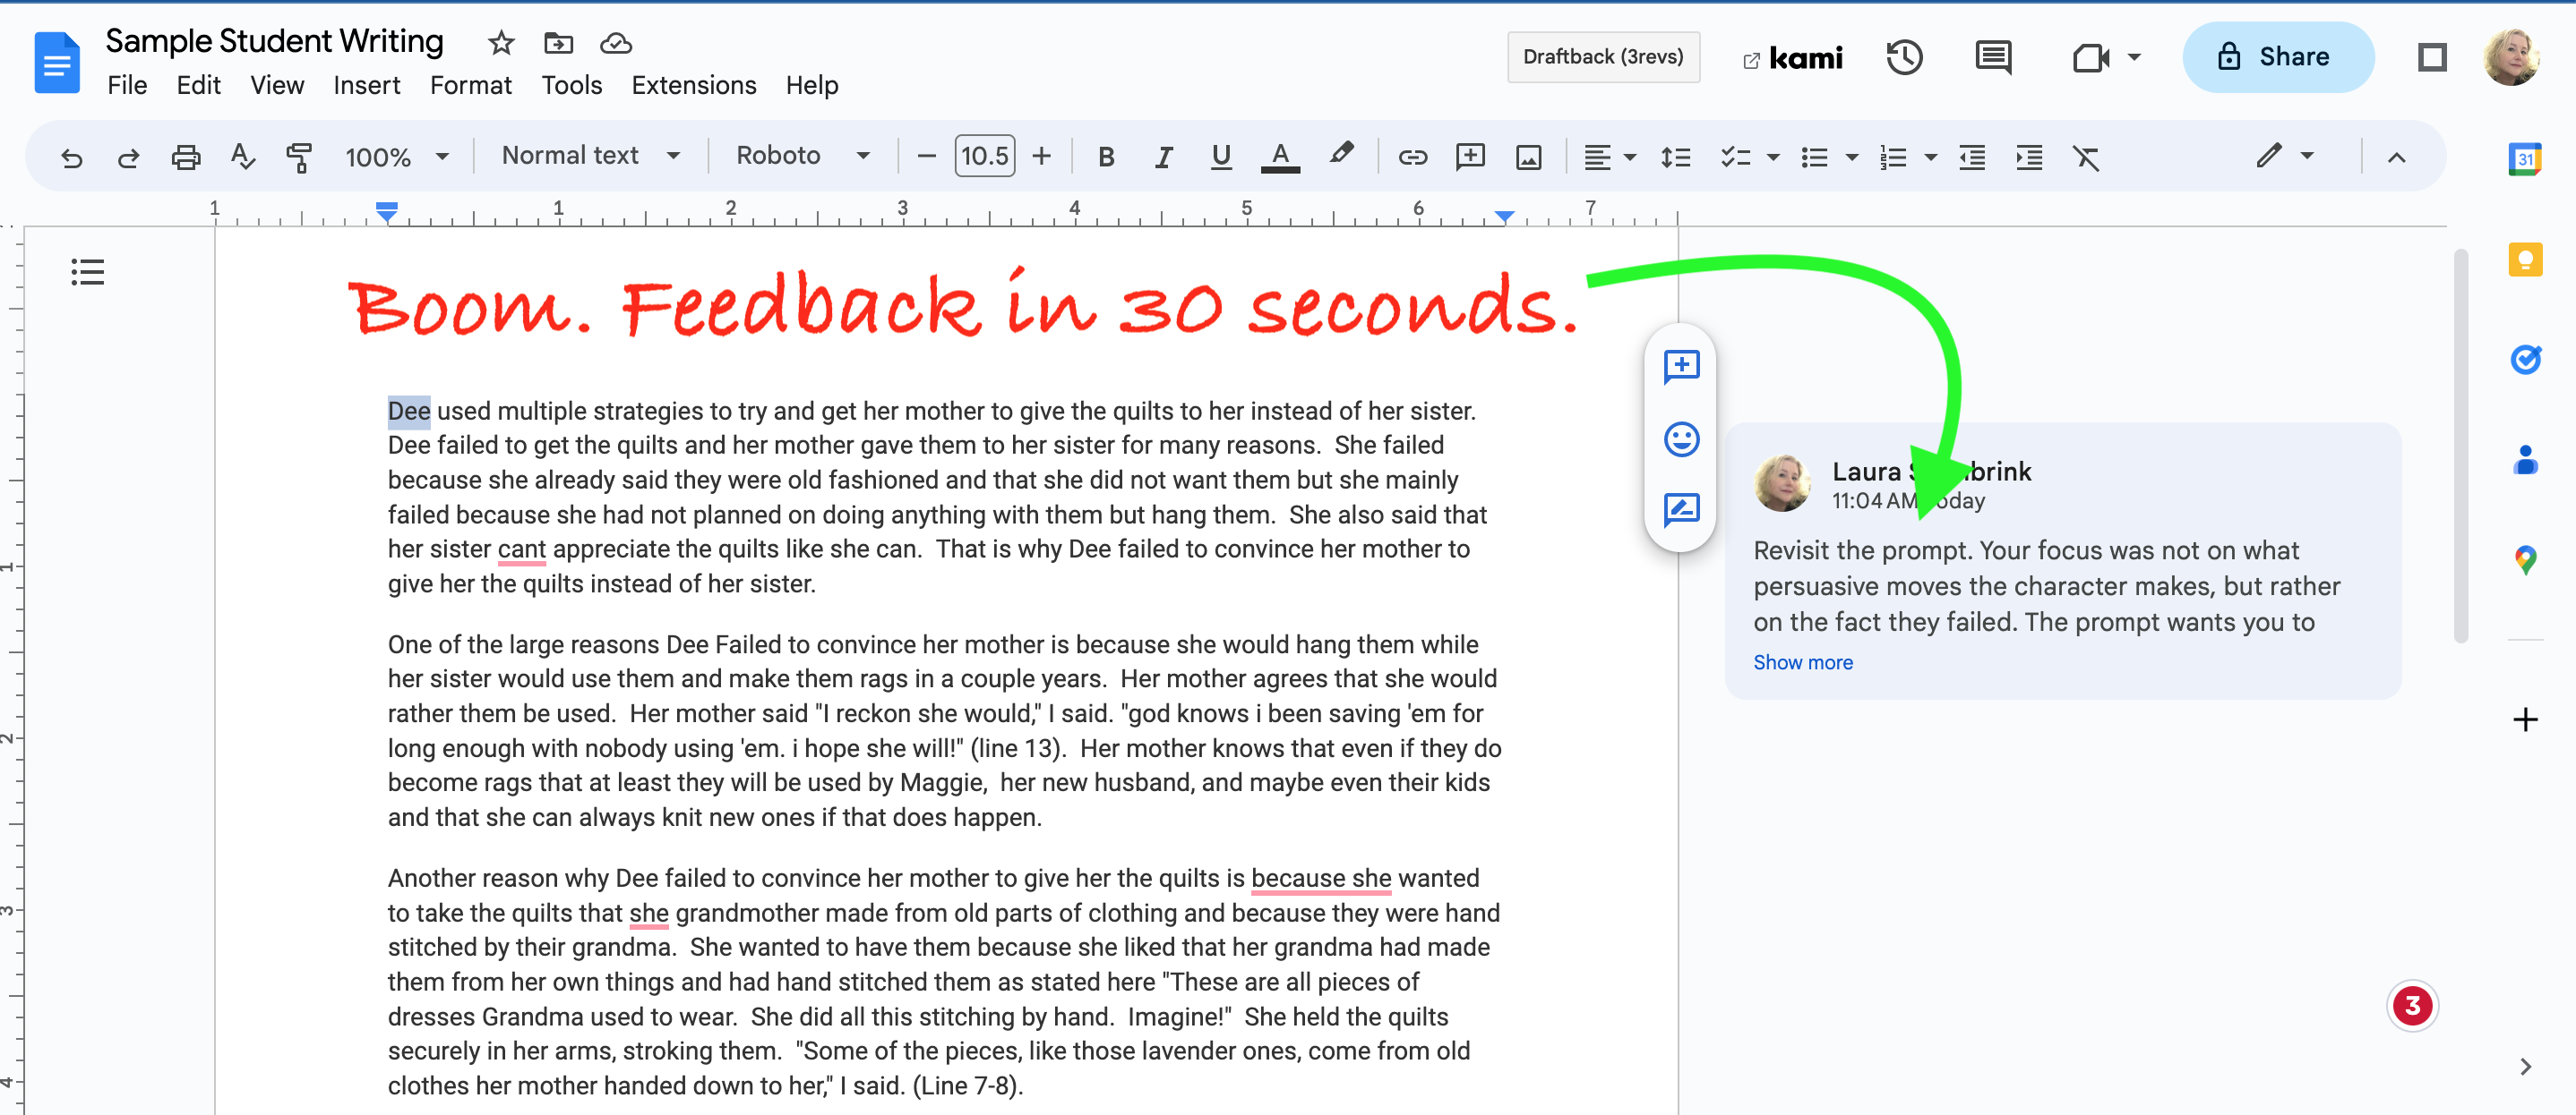This screenshot has height=1115, width=2576.
Task: Open the Format menu
Action: click(470, 85)
